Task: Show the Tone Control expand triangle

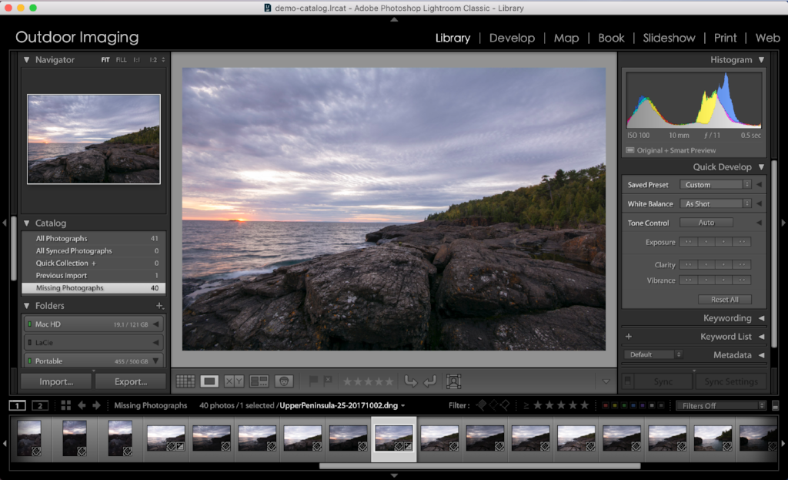Action: 759,223
